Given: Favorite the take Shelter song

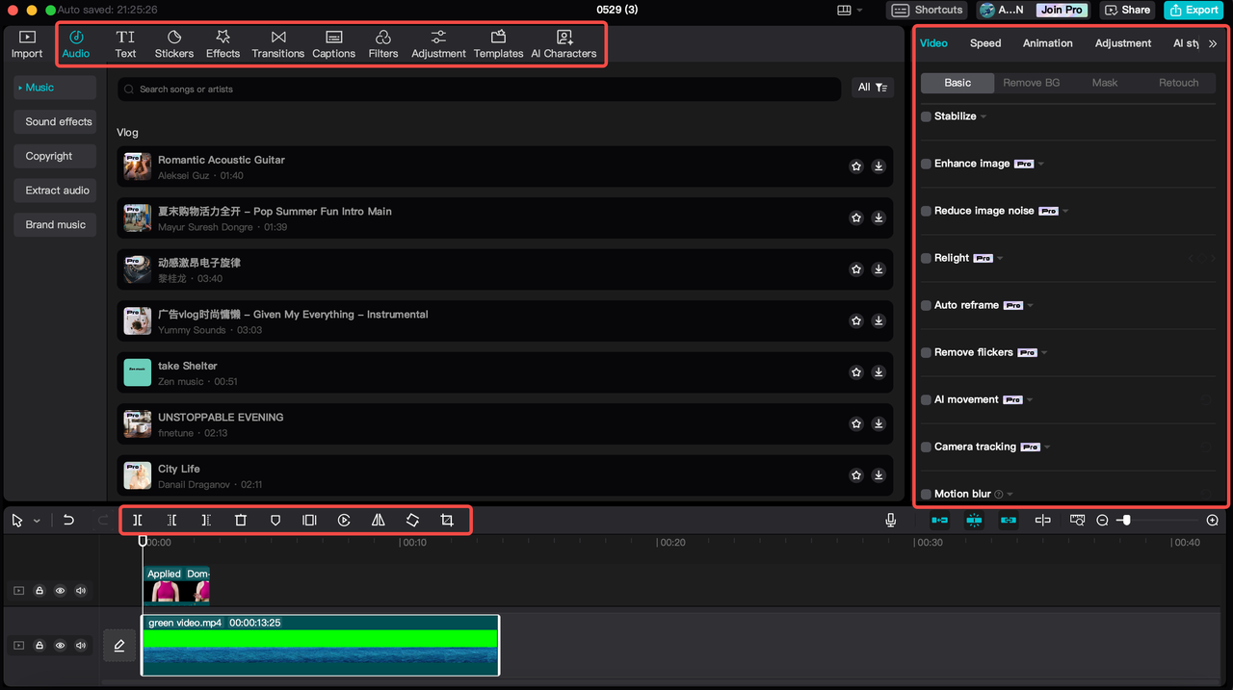Looking at the screenshot, I should (856, 372).
